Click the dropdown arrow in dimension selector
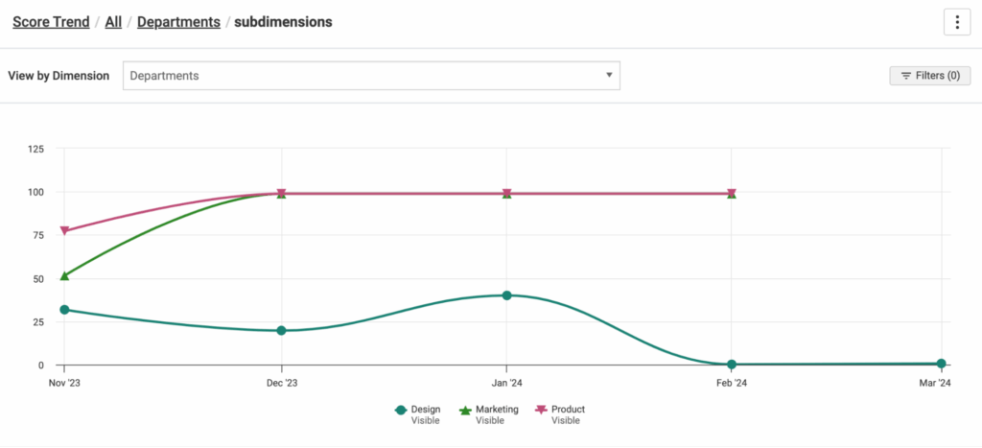 tap(609, 76)
